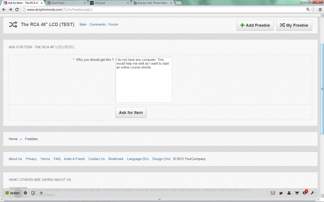Bookmark page with the star icon
Viewport: 324px width, 202px height.
coord(313,9)
